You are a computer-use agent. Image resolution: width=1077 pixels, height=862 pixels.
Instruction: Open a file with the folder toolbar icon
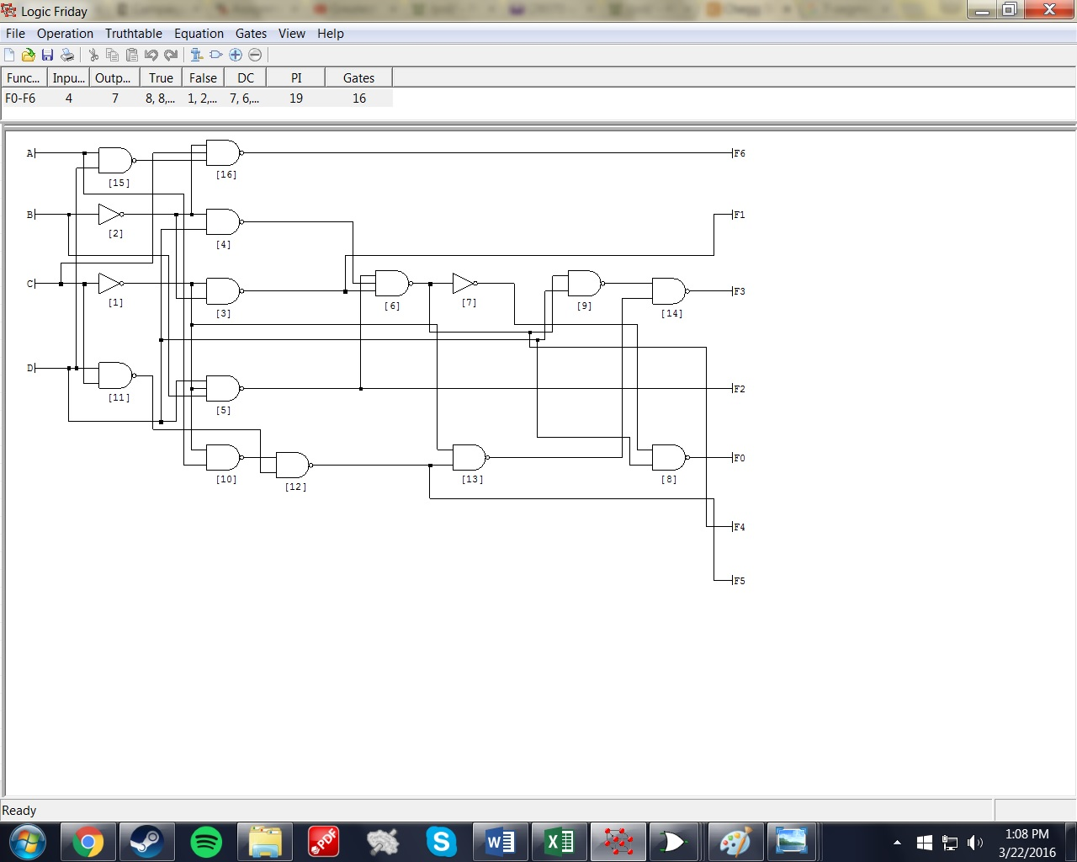tap(26, 55)
